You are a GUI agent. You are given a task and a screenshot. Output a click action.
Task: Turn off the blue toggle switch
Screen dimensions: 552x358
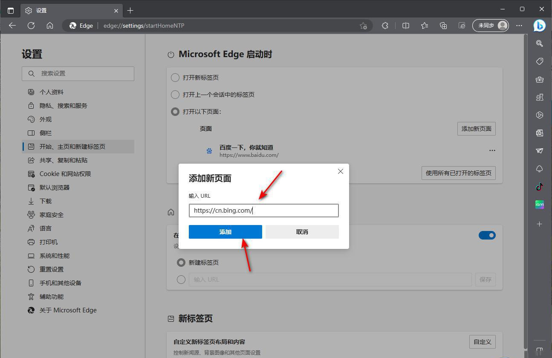click(487, 235)
